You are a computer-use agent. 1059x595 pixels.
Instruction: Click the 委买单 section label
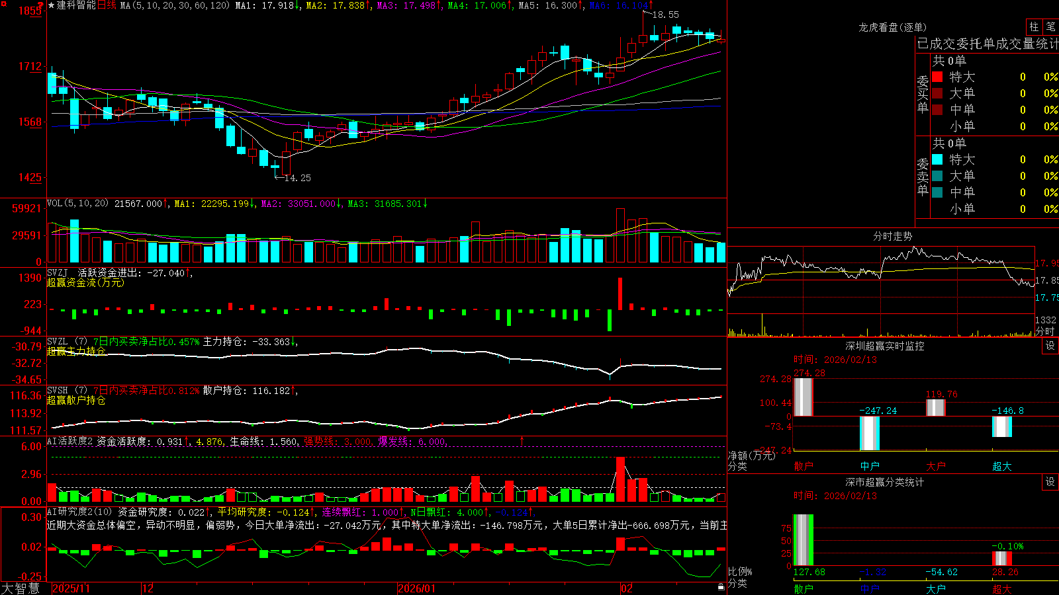[923, 94]
